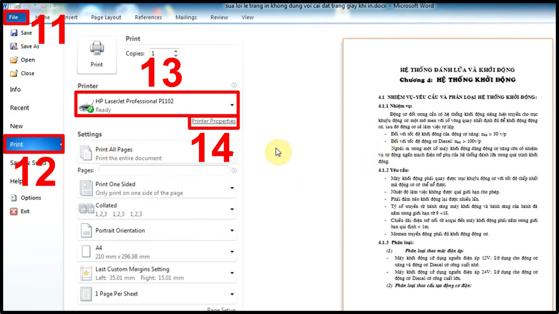Click the Portrait Orientation page icon
The width and height of the screenshot is (559, 314).
click(86, 231)
